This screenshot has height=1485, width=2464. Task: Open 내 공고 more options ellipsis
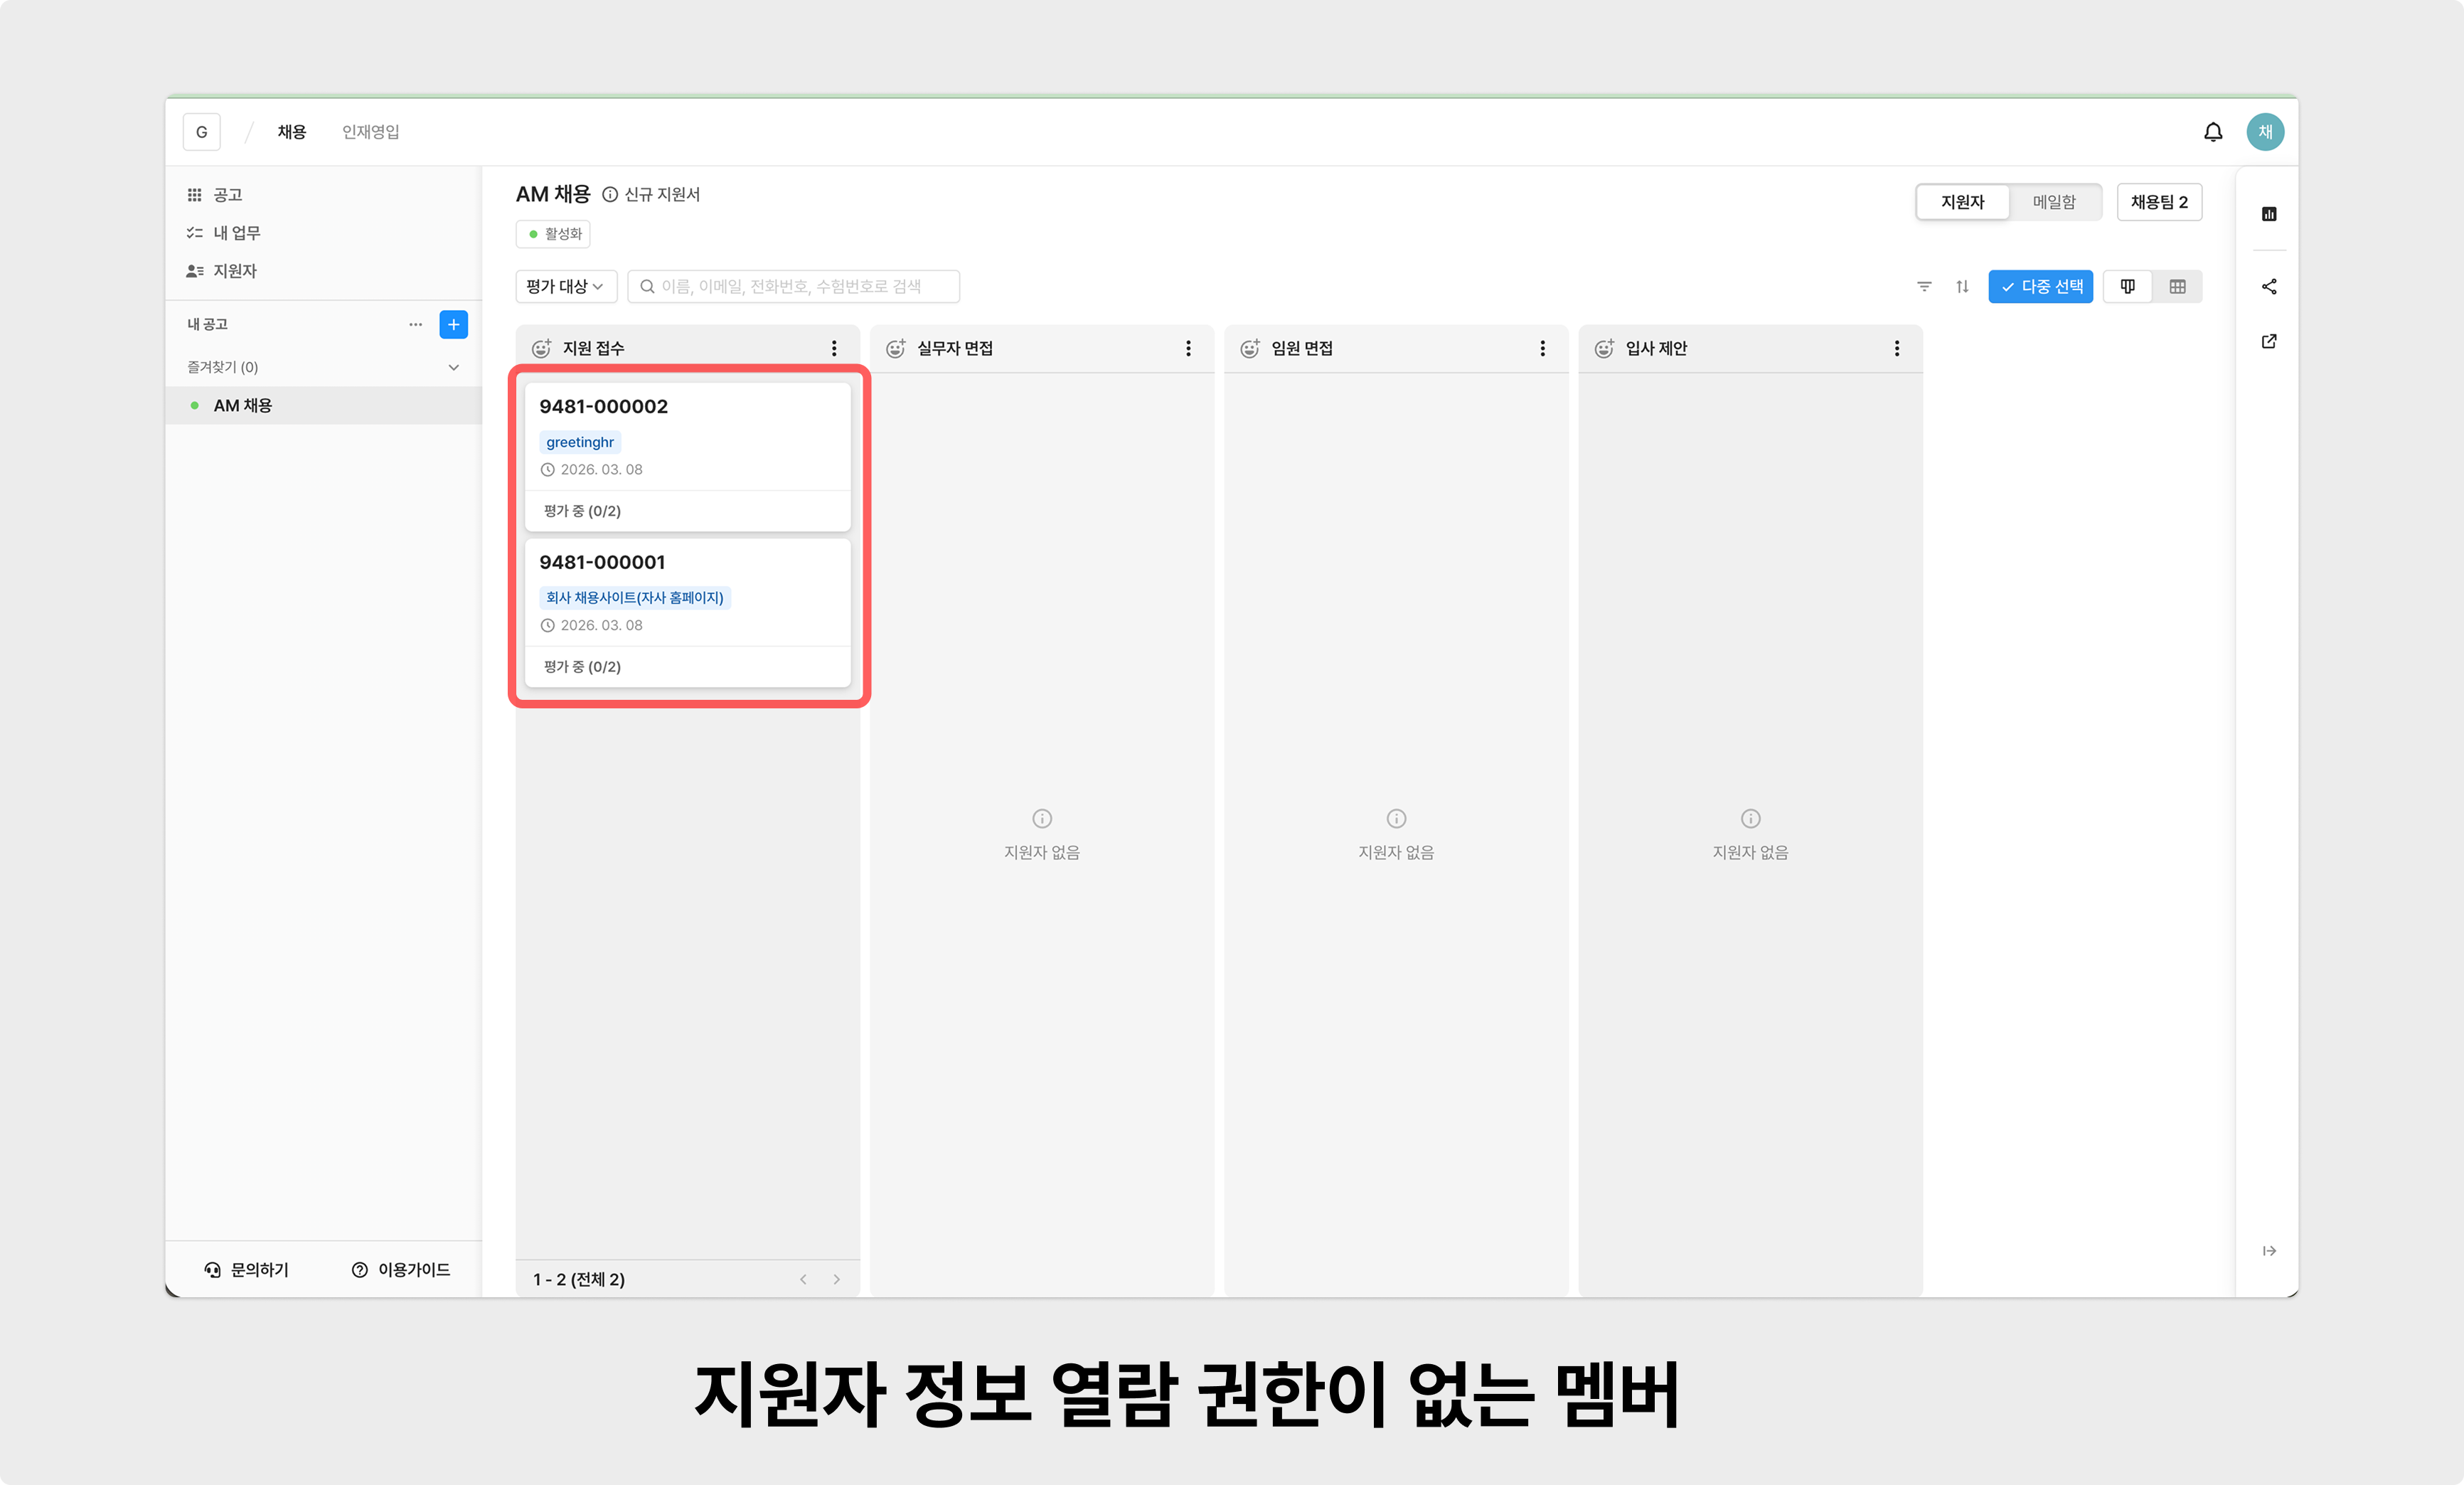click(415, 325)
